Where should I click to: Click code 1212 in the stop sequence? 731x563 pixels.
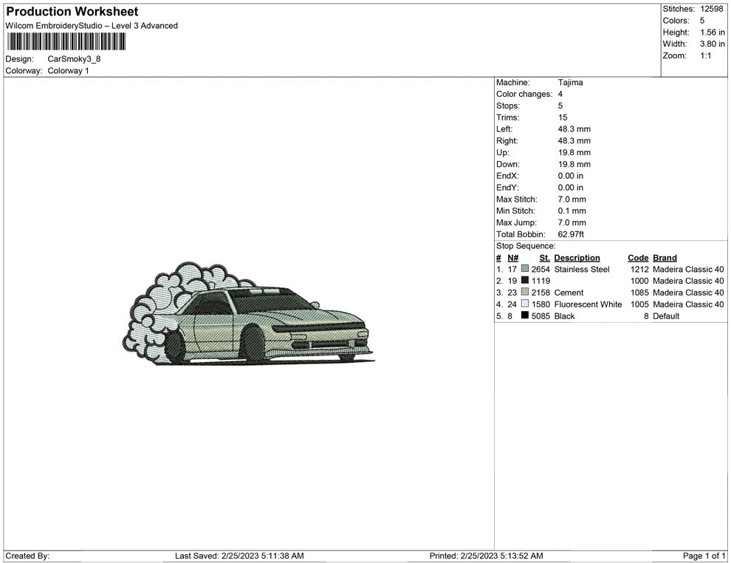tap(639, 269)
